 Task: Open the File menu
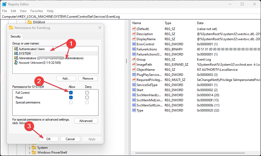pyautogui.click(x=5, y=11)
